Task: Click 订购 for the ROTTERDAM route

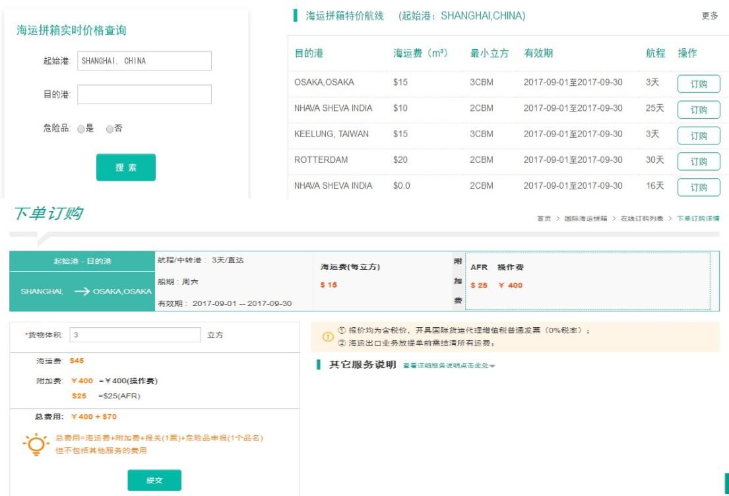Action: tap(699, 162)
